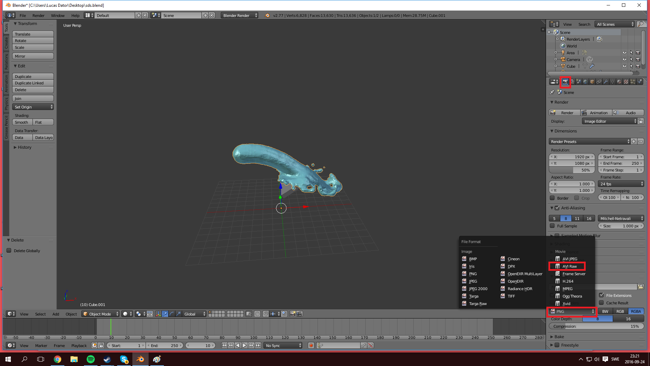Image resolution: width=650 pixels, height=366 pixels.
Task: Open the World properties globe tab
Action: (x=585, y=82)
